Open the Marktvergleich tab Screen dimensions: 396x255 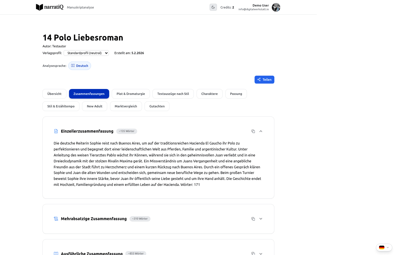[x=126, y=106]
